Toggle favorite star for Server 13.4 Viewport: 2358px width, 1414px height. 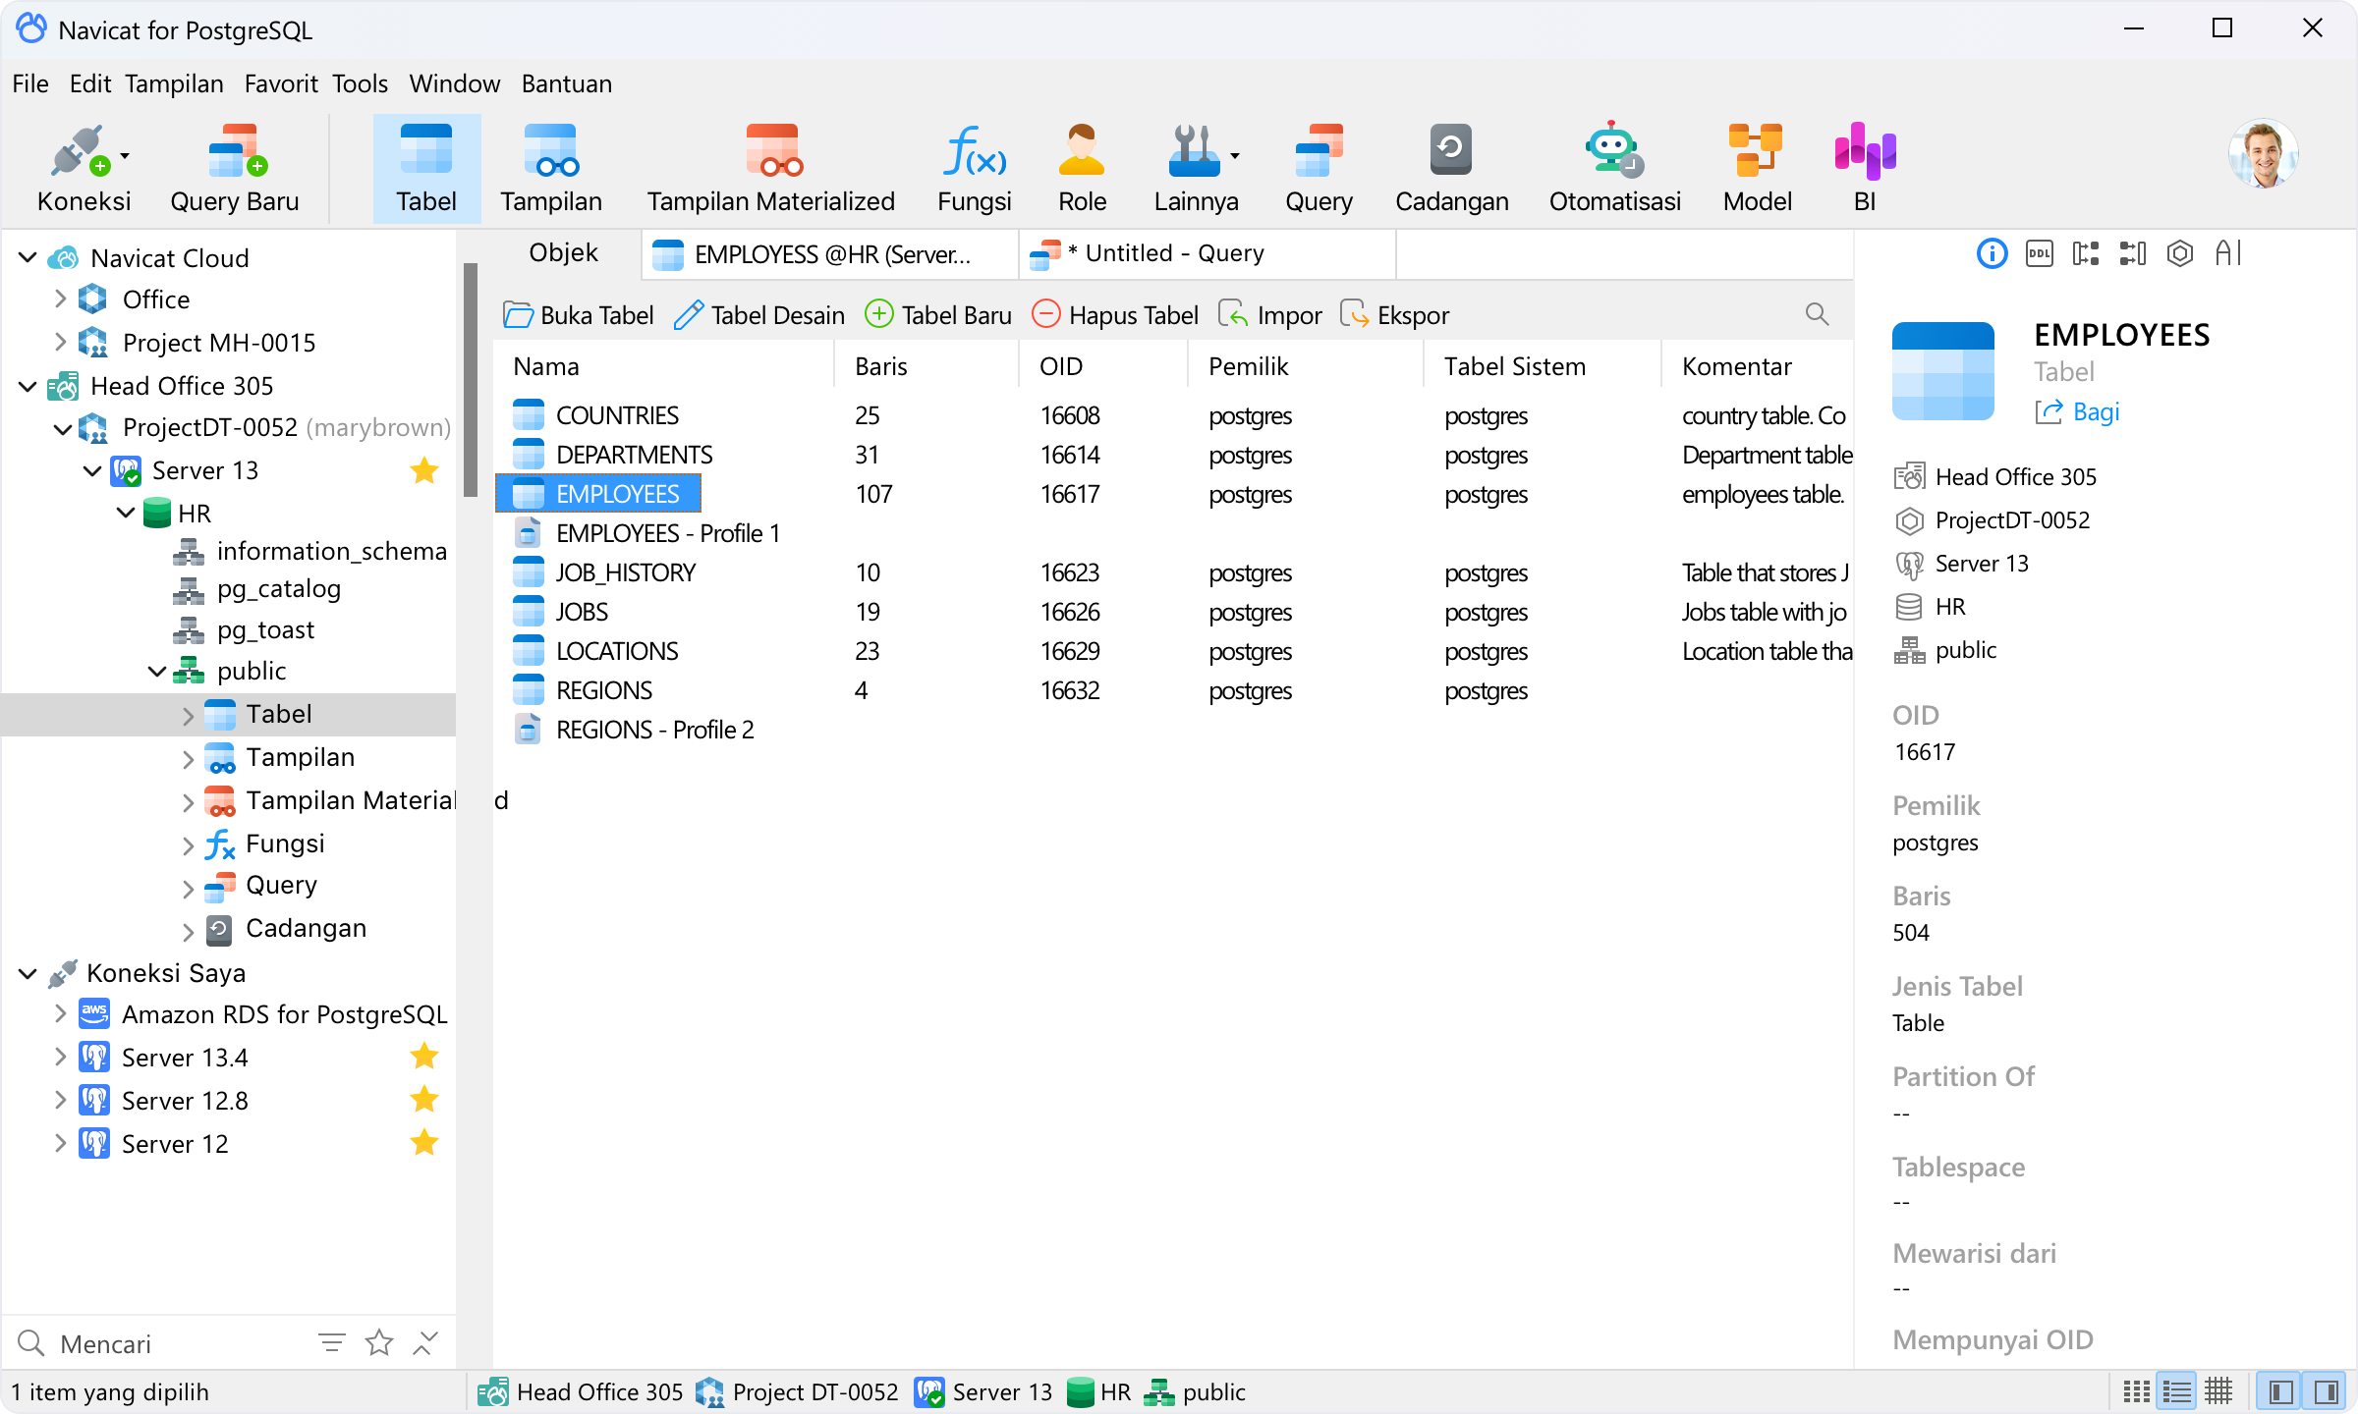[424, 1057]
